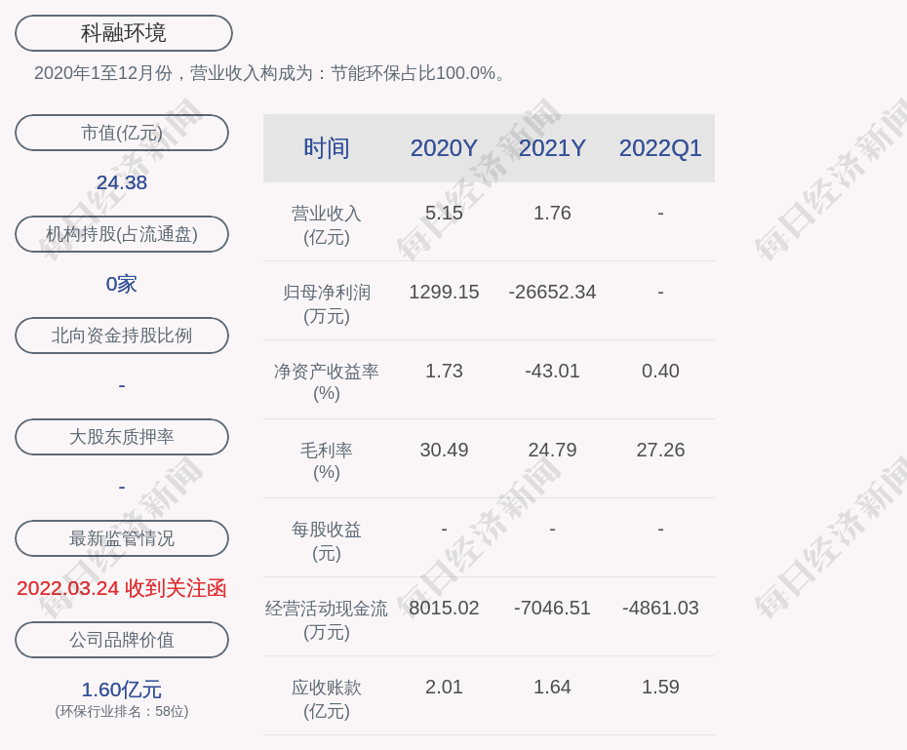
Task: Click the 环保行业排名：58位 note
Action: coord(122,711)
